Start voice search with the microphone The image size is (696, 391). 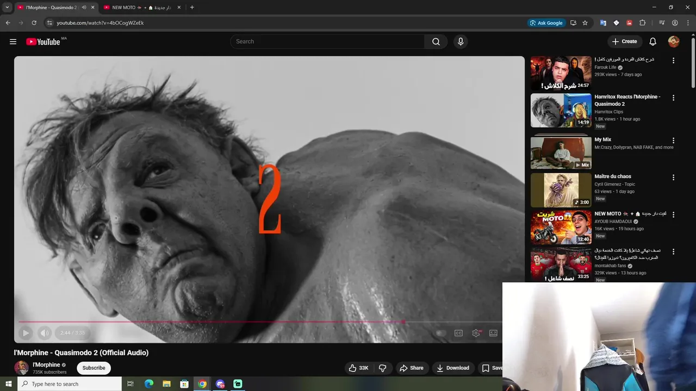[x=461, y=42]
